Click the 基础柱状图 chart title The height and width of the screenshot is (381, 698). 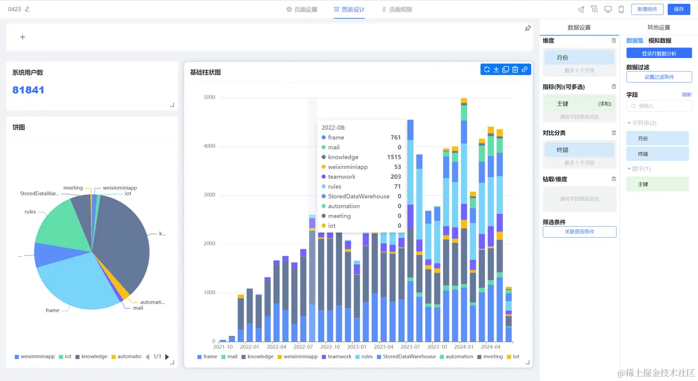point(206,72)
